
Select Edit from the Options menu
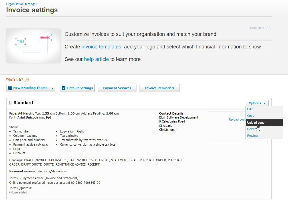pyautogui.click(x=250, y=109)
